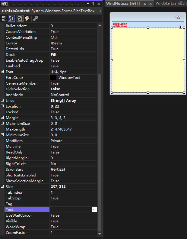Screen dimensions: 187x239
Task: Show the Properties page icon
Action: pos(20,18)
